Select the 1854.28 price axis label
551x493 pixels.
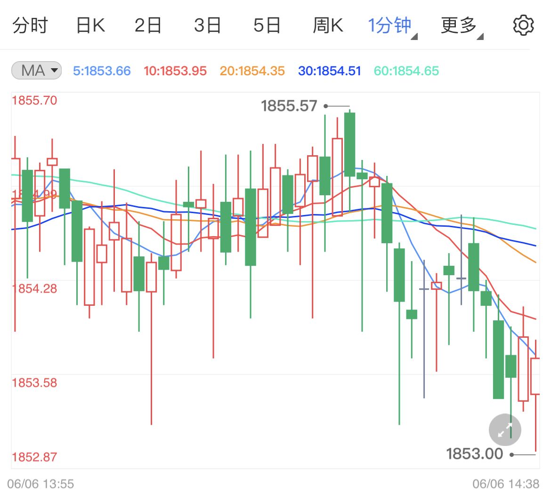point(33,289)
